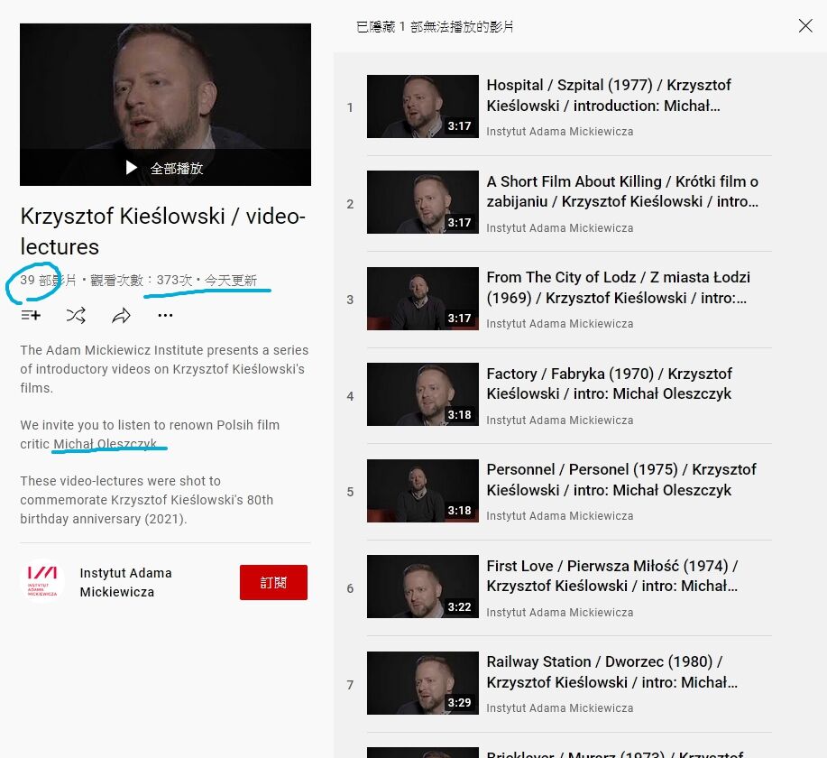Select Railway Station / Dworzec (1980) thumbnail
Screen dimensions: 827x758
click(422, 682)
